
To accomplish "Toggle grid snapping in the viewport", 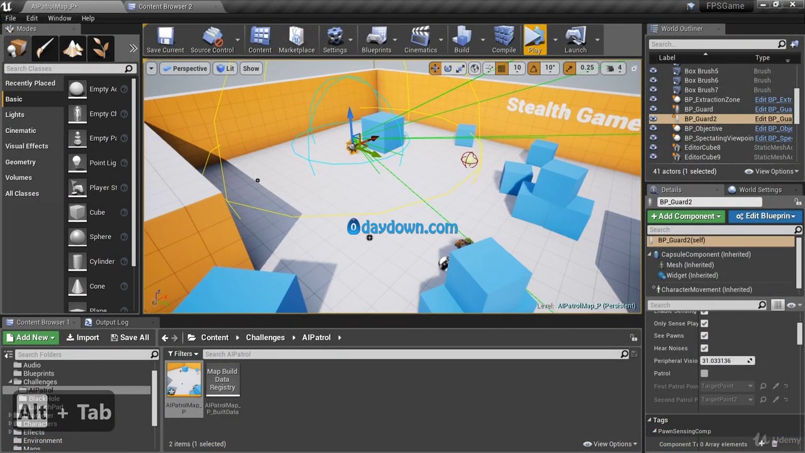I will (501, 69).
